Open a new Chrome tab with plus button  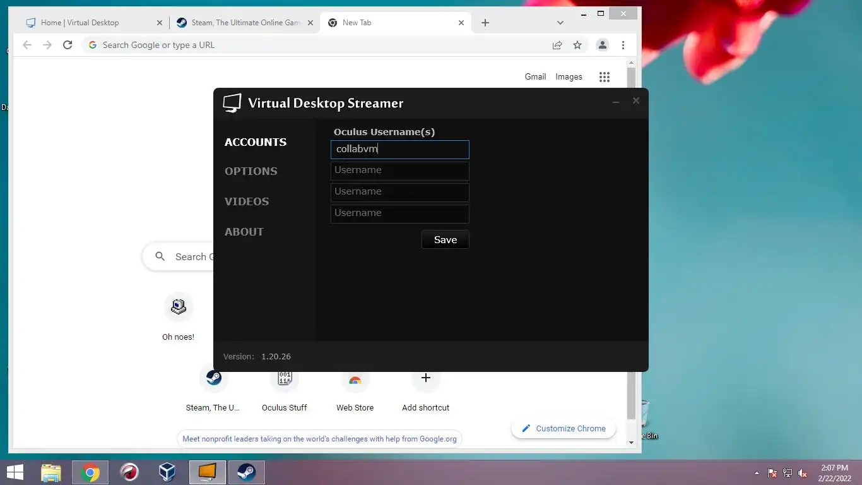point(485,23)
